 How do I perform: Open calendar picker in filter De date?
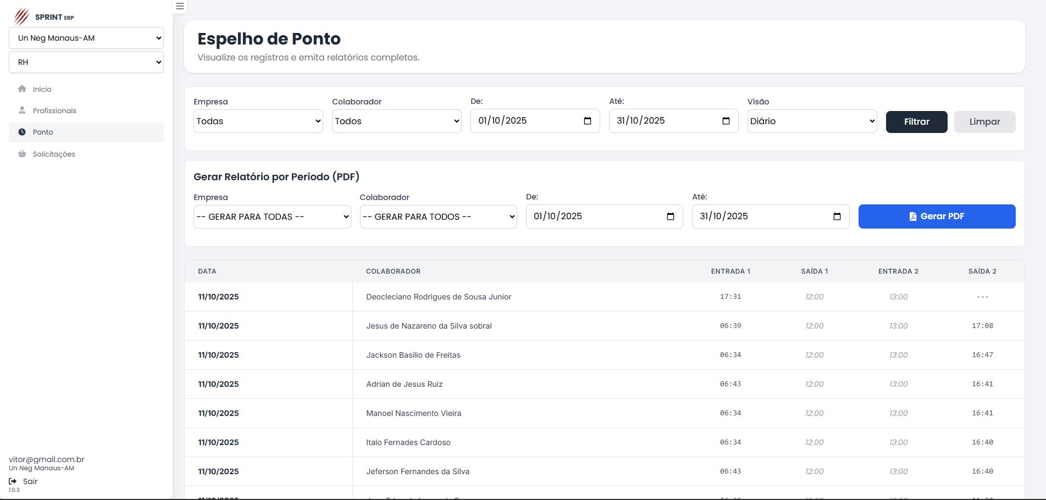(587, 121)
